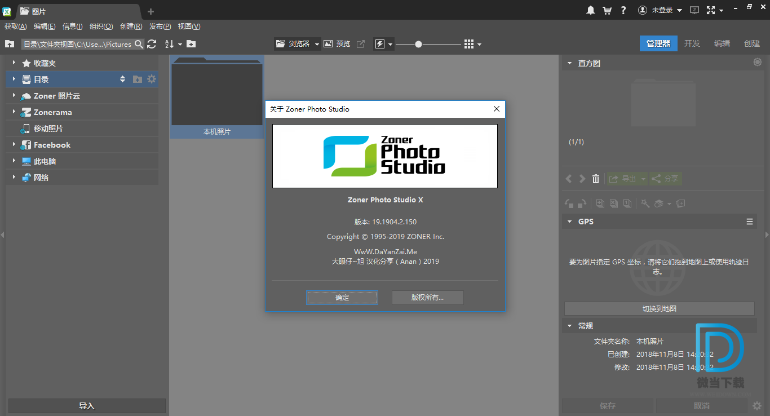Screen dimensions: 770x416
Task: Click the 导入 import button
Action: (87, 406)
